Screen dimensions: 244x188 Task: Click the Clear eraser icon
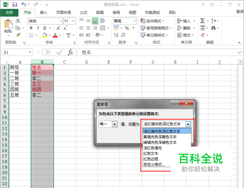203,35
